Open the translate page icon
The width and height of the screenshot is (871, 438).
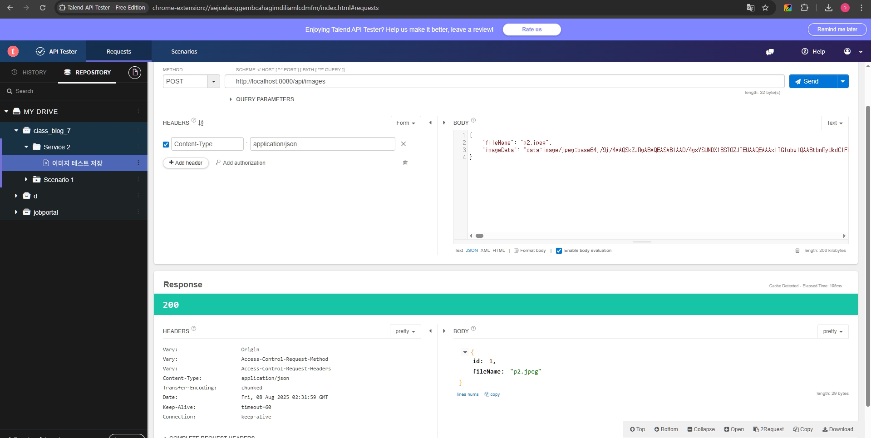pyautogui.click(x=750, y=8)
